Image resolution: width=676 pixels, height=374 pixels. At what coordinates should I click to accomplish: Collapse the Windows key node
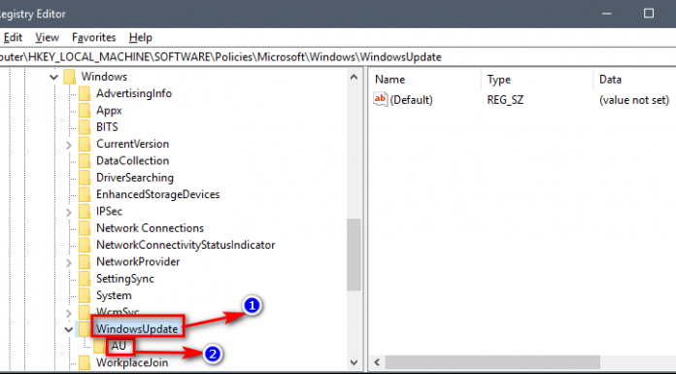(x=53, y=77)
